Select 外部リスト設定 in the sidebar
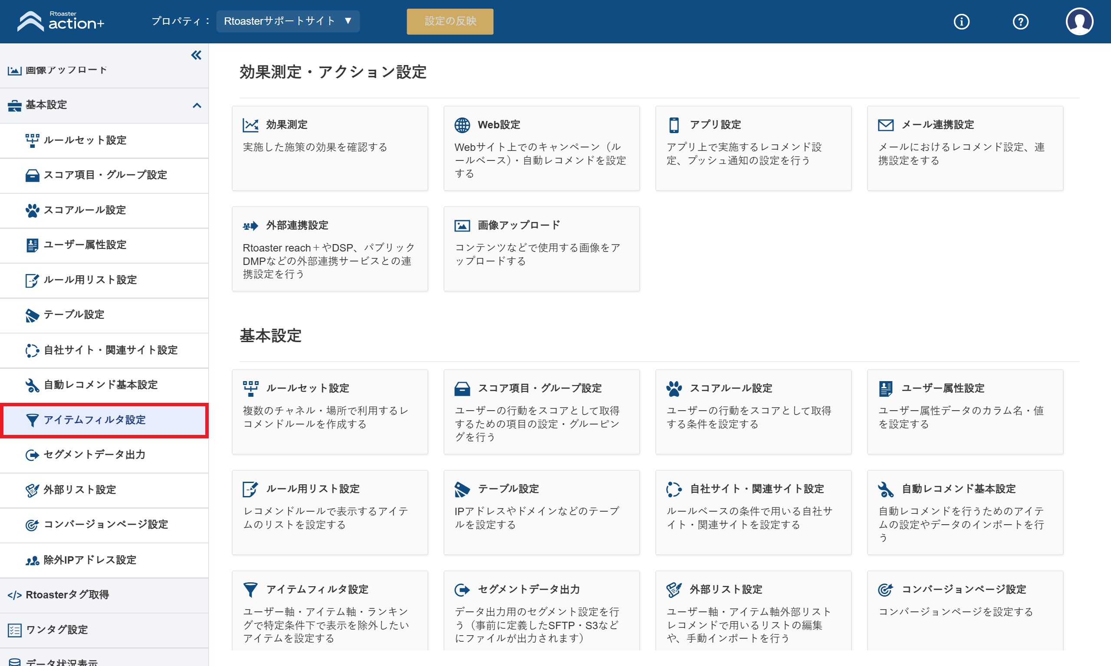Screen dimensions: 1111x666 [x=104, y=490]
